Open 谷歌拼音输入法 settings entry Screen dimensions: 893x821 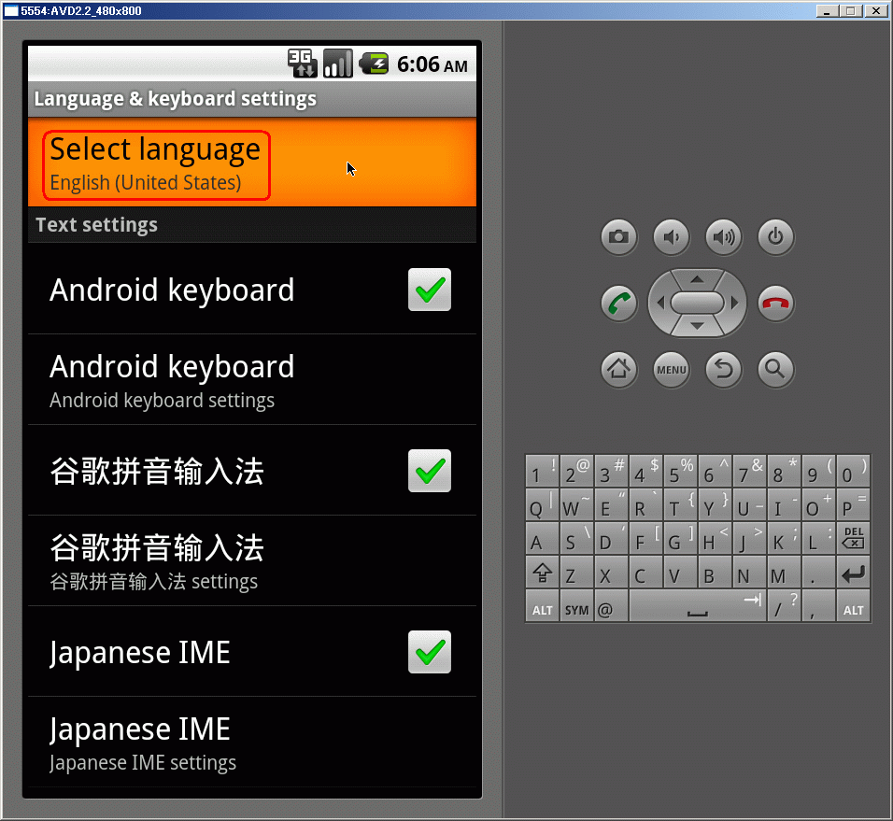point(251,561)
